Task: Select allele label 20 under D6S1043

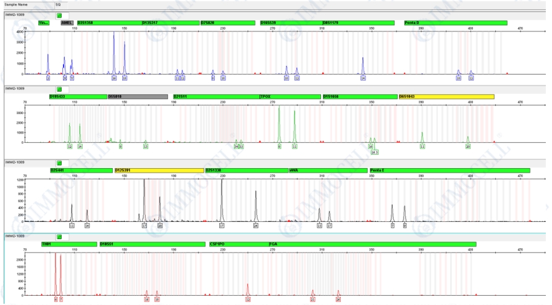Action: click(468, 147)
